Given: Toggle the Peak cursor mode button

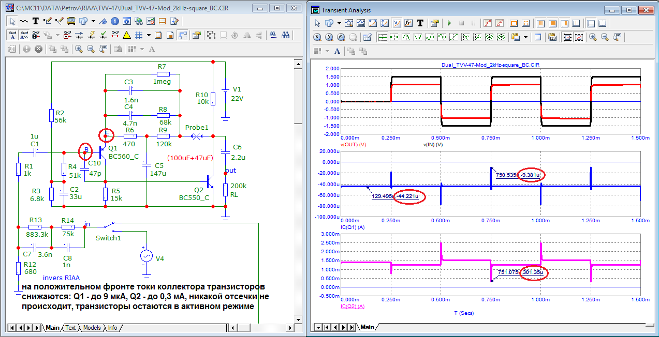Looking at the screenshot, I should point(405,37).
